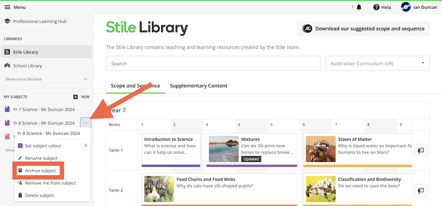442x206 pixels.
Task: Open the hamburger Menu icon
Action: coord(7,7)
